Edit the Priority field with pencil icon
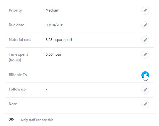Image resolution: width=159 pixels, height=126 pixels. tap(145, 11)
